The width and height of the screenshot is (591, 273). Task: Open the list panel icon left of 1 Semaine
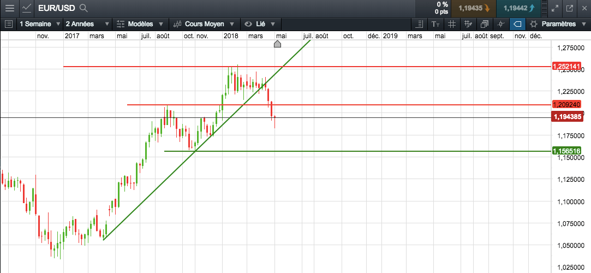pyautogui.click(x=8, y=24)
